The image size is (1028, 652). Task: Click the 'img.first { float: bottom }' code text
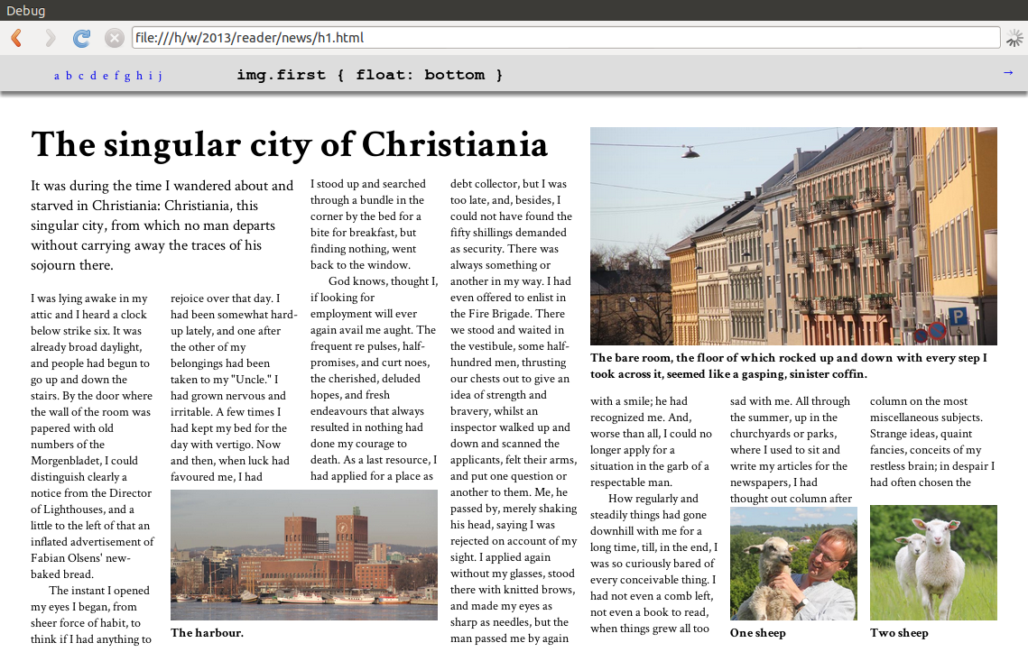click(x=370, y=75)
